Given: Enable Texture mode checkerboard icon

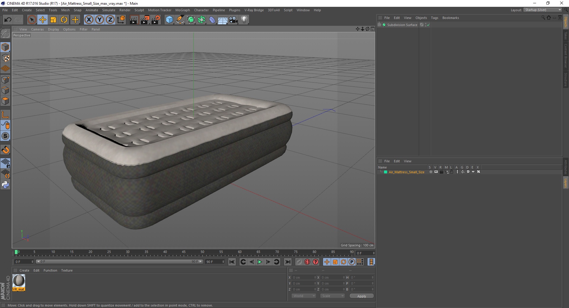Looking at the screenshot, I should click(x=5, y=58).
